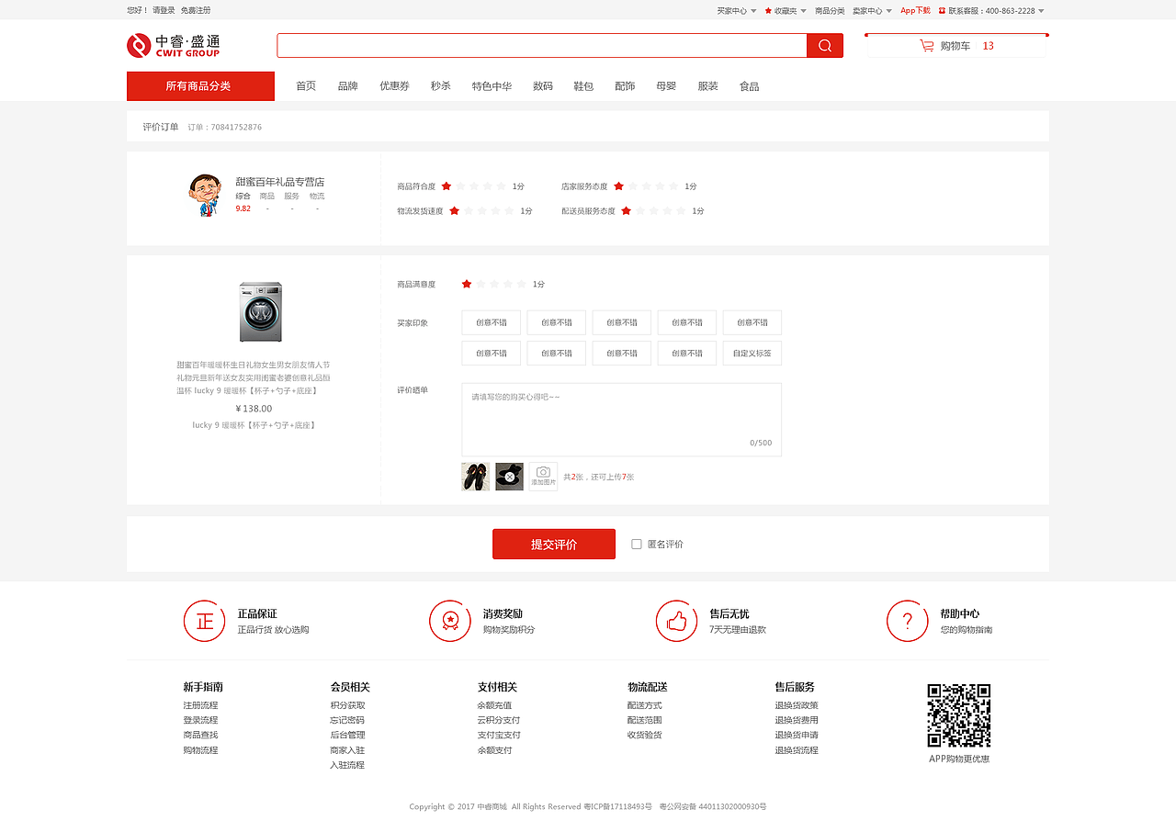Click the 正品保证 authenticity seal icon
This screenshot has width=1176, height=821.
point(204,622)
